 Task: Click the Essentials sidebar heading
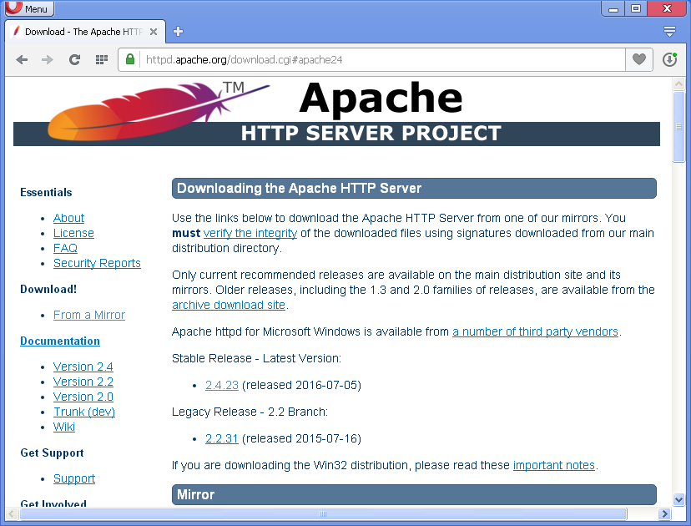46,192
